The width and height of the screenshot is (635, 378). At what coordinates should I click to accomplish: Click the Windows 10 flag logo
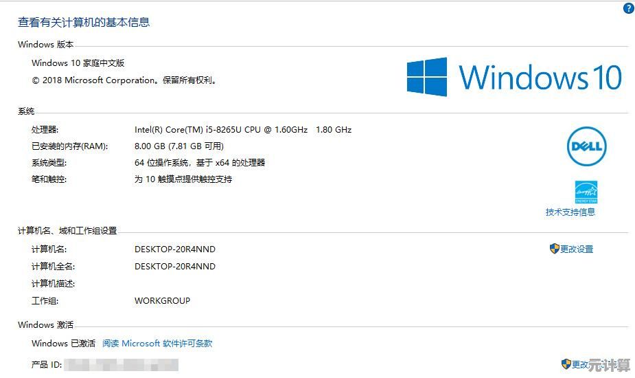tap(427, 77)
